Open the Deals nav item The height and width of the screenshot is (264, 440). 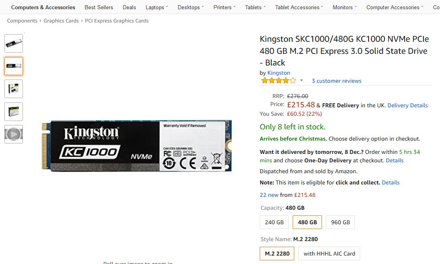point(129,7)
